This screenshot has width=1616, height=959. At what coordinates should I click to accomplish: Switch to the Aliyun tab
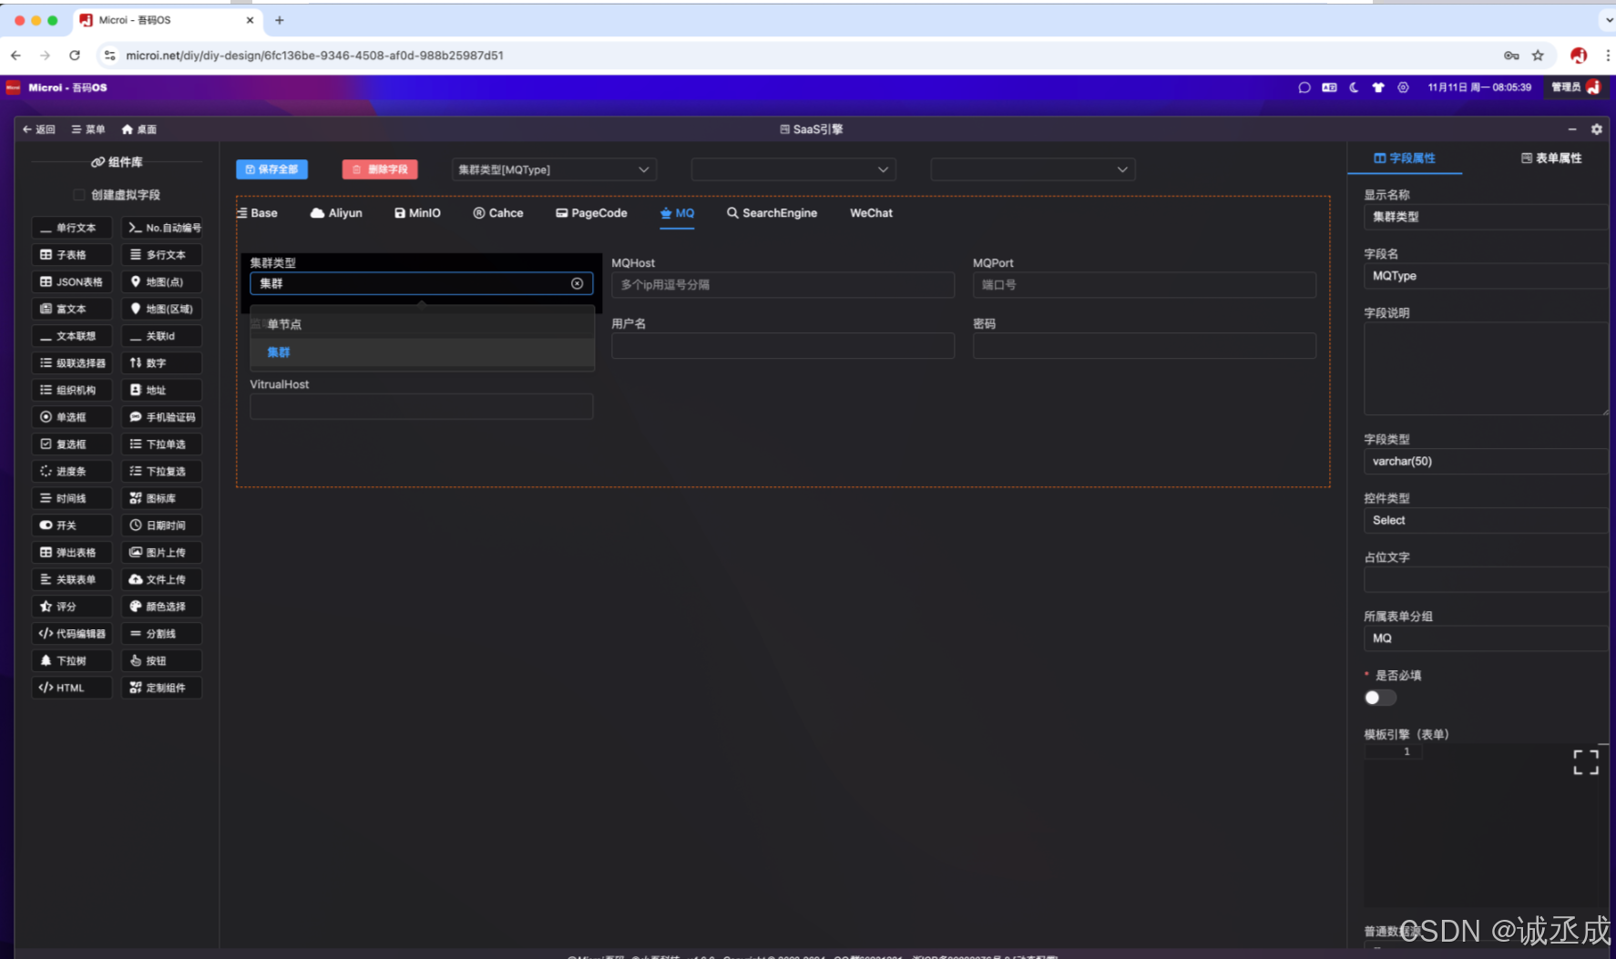[x=336, y=213]
